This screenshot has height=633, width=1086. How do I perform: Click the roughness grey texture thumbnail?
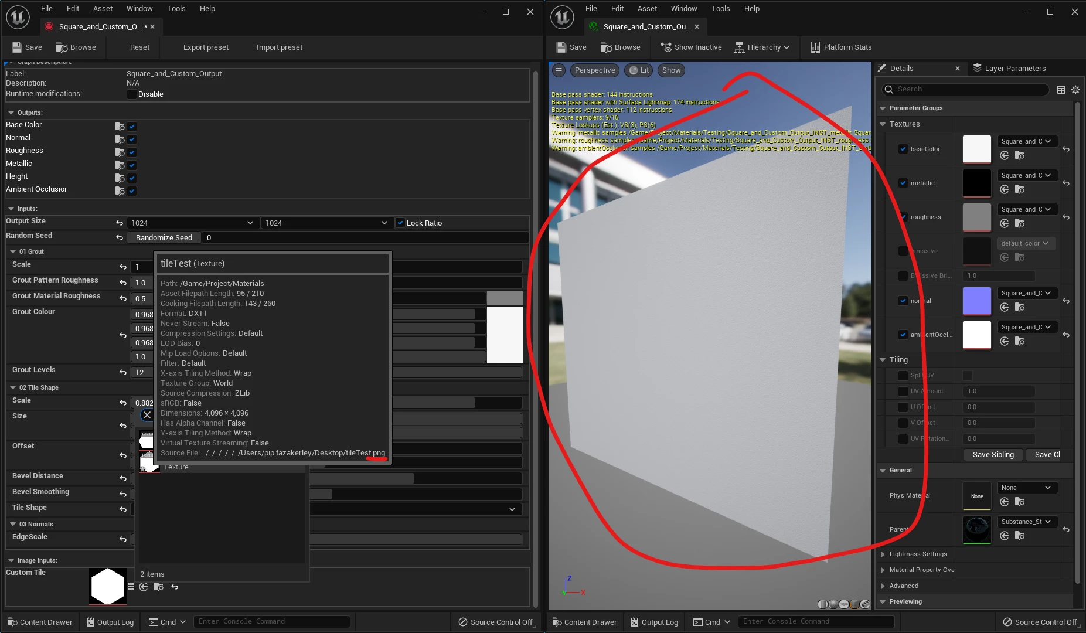point(977,217)
